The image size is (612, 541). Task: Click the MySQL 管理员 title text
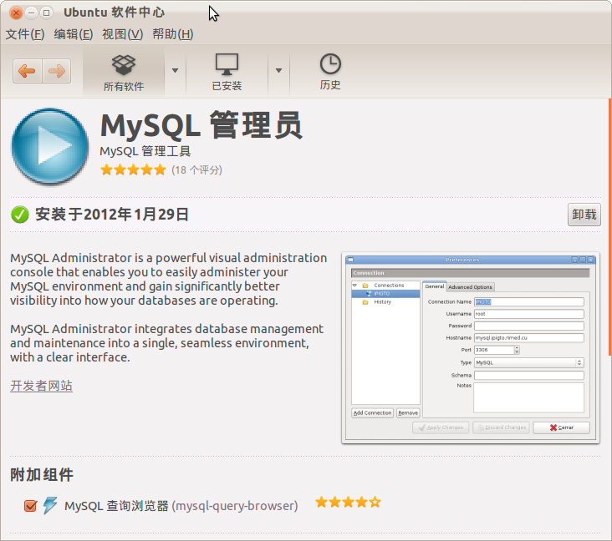click(201, 125)
